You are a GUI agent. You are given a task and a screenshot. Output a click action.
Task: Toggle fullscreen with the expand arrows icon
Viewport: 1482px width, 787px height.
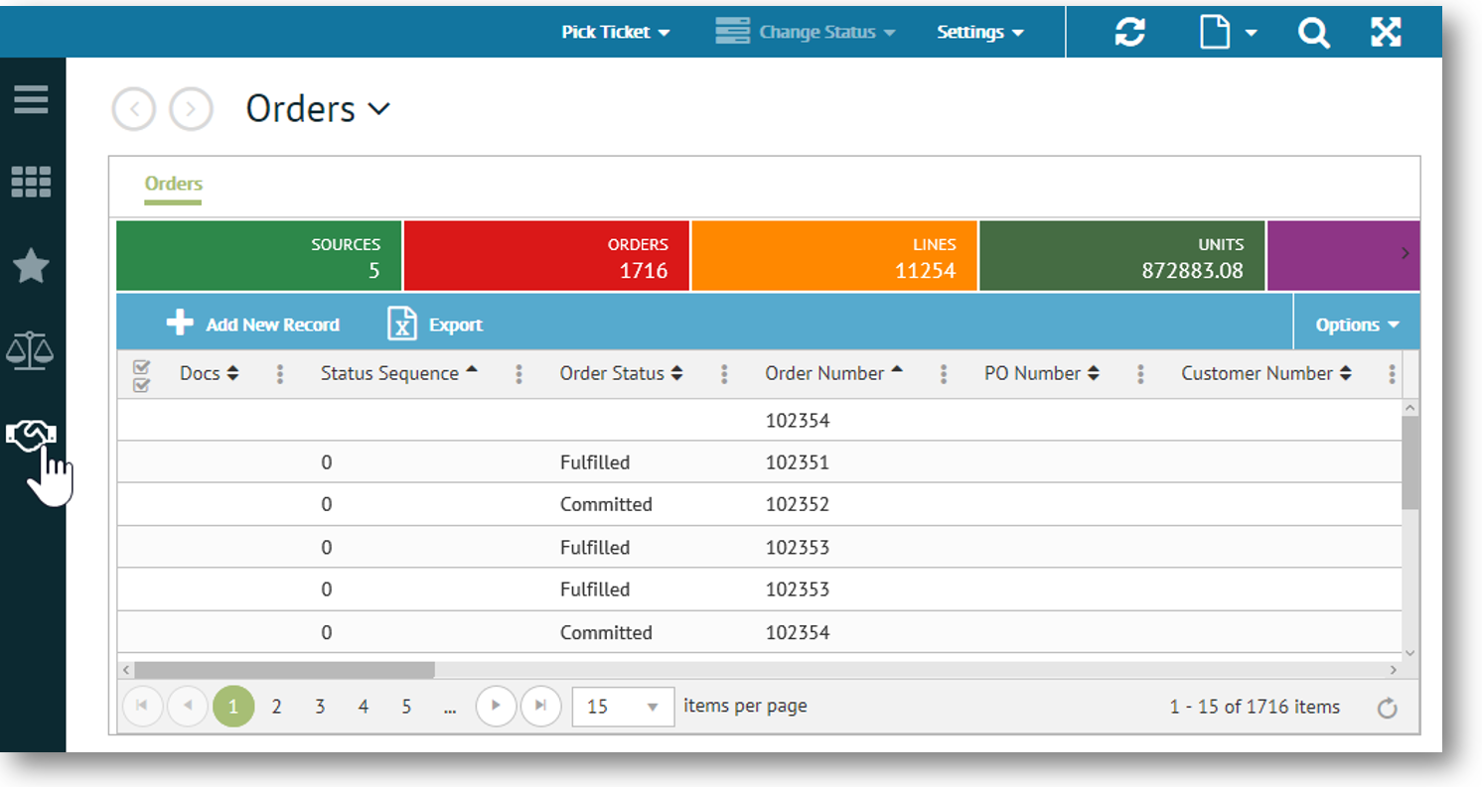click(x=1386, y=32)
